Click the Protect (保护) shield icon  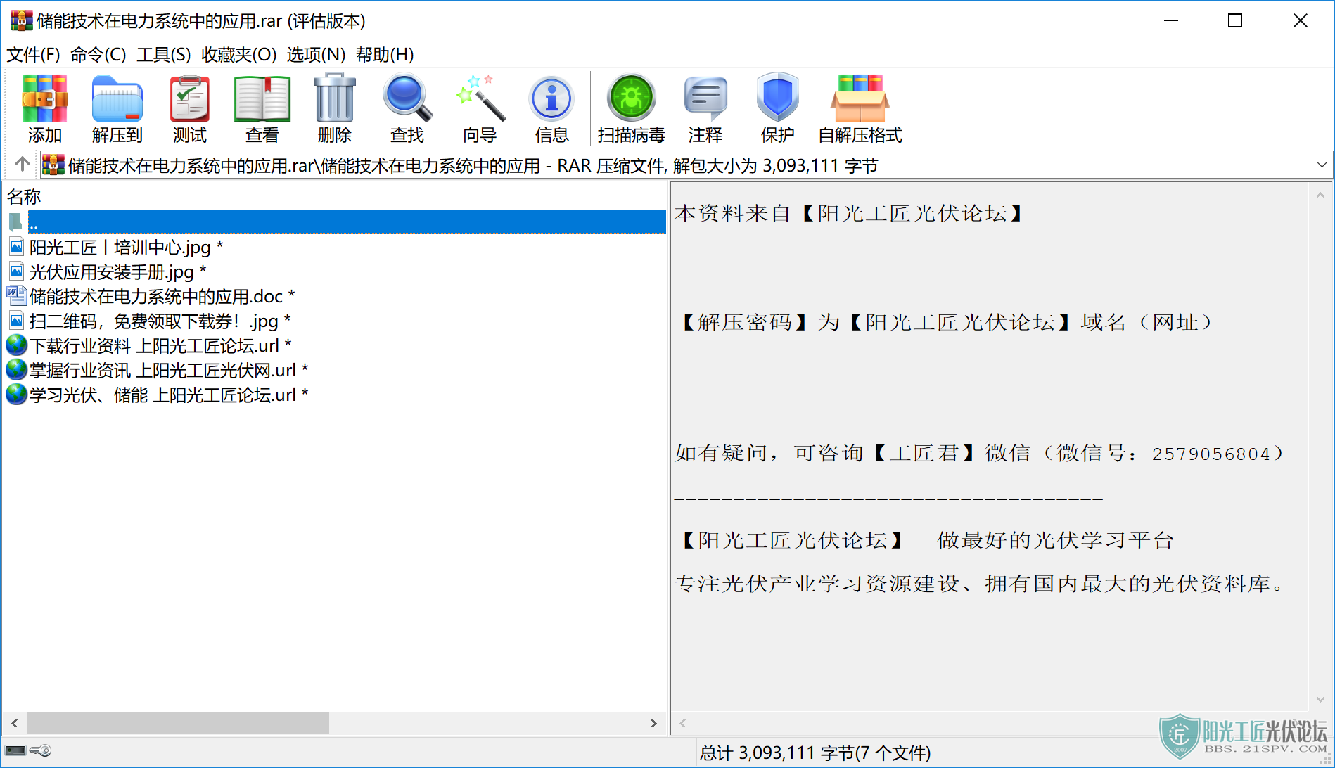tap(778, 108)
